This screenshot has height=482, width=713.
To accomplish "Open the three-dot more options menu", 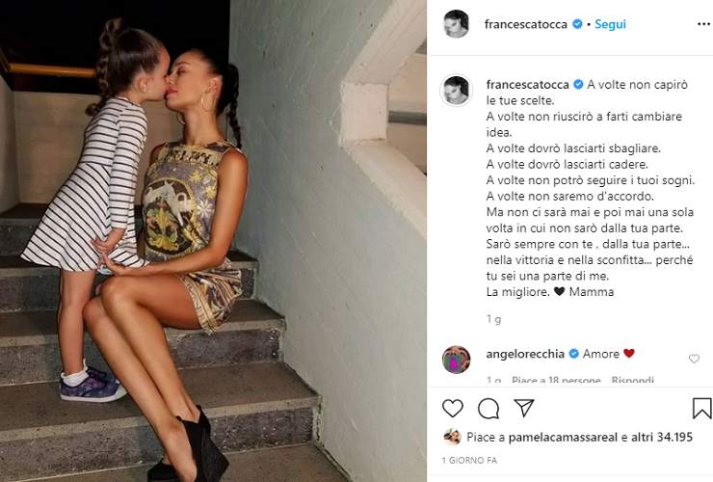I will point(704,24).
